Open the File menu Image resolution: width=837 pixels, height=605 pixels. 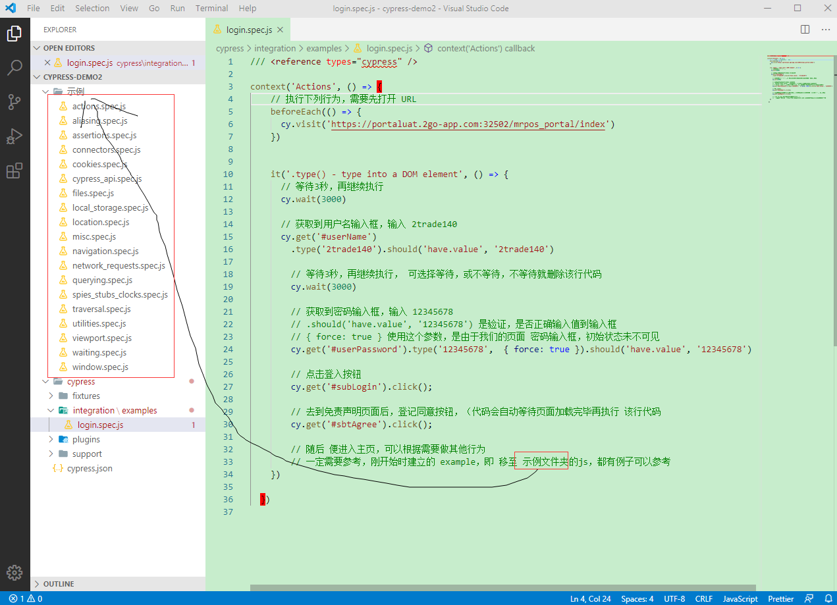pyautogui.click(x=34, y=8)
